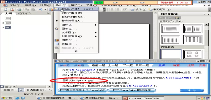The height and width of the screenshot is (100, 211).
Task: Choose 特殊符号 from Insert menu
Action: click(76, 21)
